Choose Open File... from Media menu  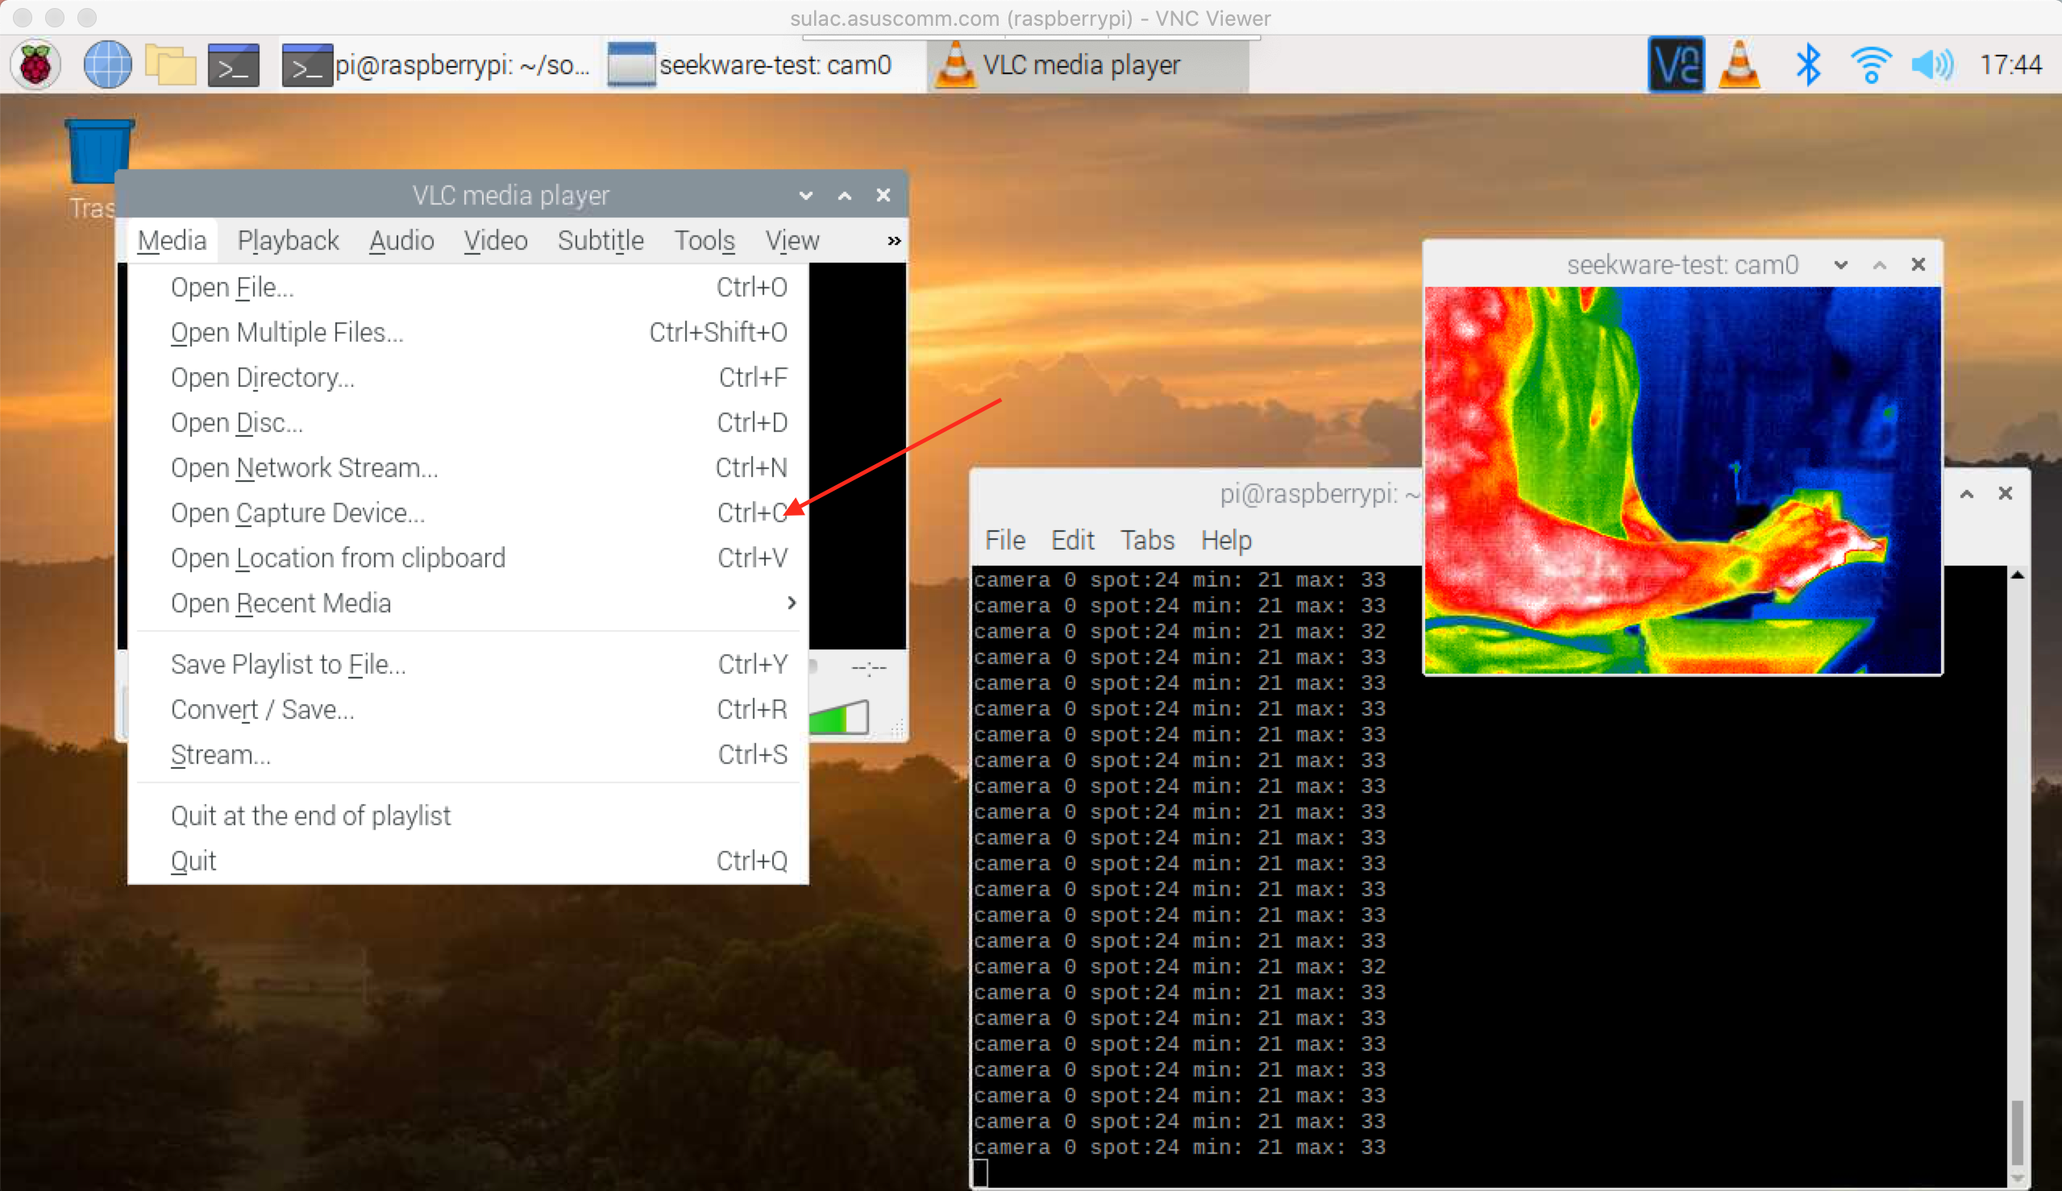coord(468,287)
